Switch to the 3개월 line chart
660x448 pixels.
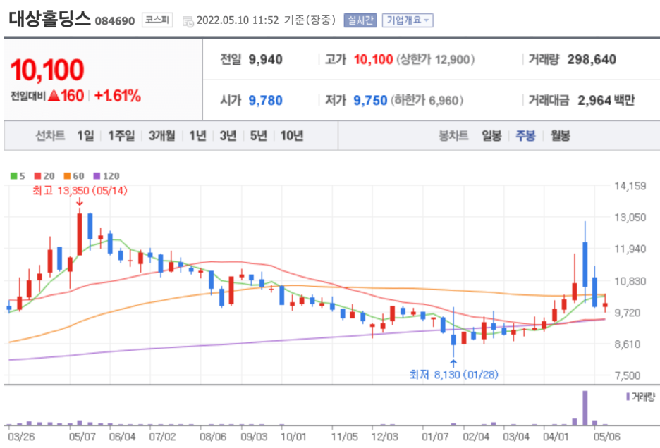[161, 135]
